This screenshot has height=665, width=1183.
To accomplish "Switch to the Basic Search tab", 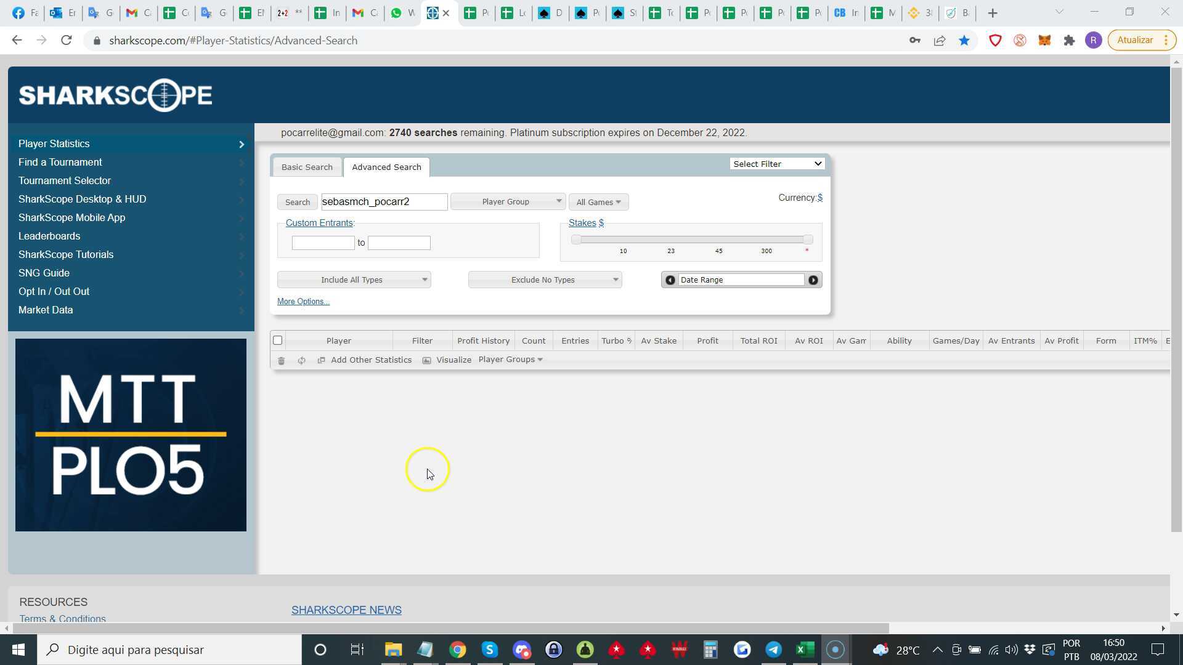I will tap(307, 167).
